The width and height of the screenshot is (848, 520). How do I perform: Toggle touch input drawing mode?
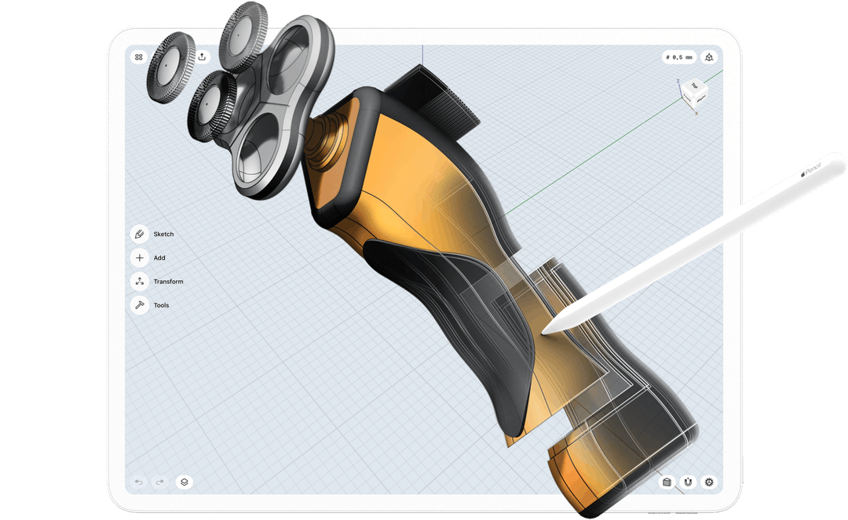point(688,482)
